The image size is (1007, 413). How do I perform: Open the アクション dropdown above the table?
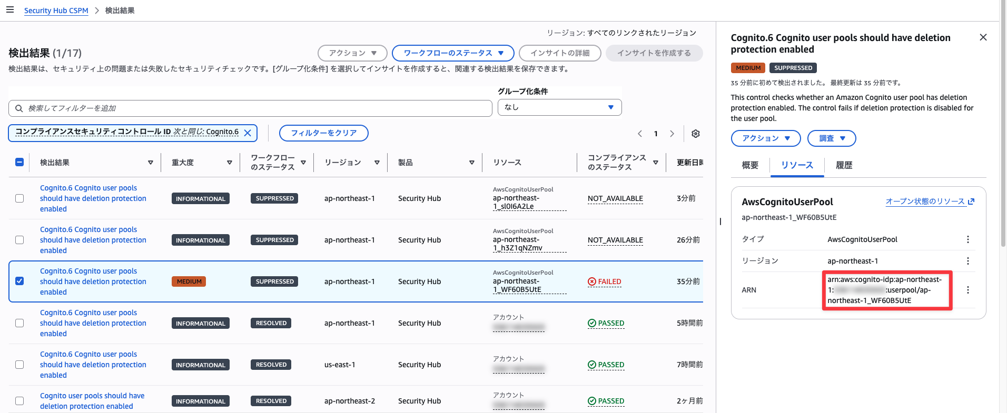352,53
